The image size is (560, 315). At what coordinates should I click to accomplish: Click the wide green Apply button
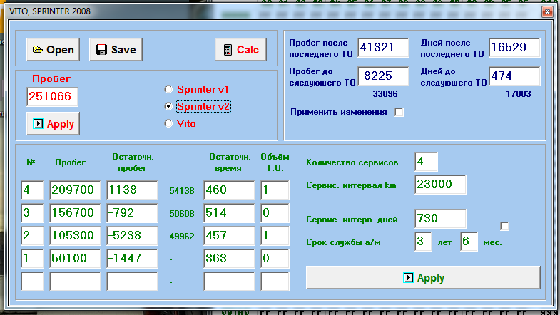pos(423,277)
